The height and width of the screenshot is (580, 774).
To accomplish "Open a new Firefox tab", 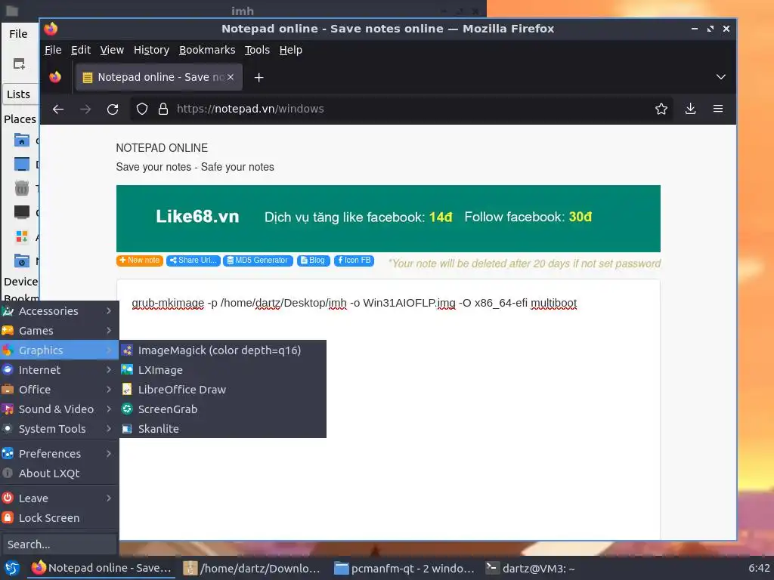I will coord(259,78).
